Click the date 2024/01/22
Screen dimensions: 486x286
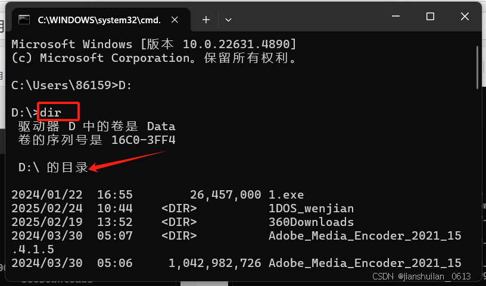[47, 194]
